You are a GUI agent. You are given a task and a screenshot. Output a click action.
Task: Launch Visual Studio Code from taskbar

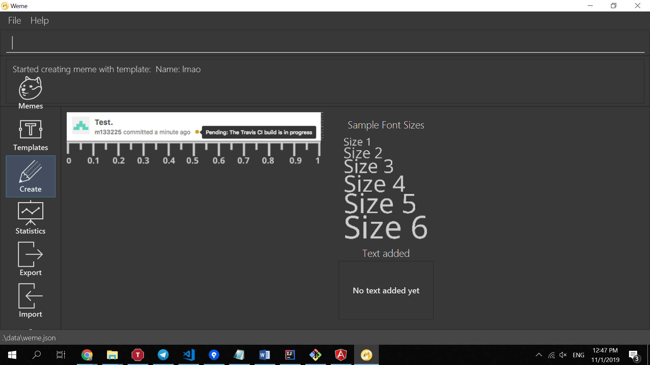pyautogui.click(x=189, y=355)
